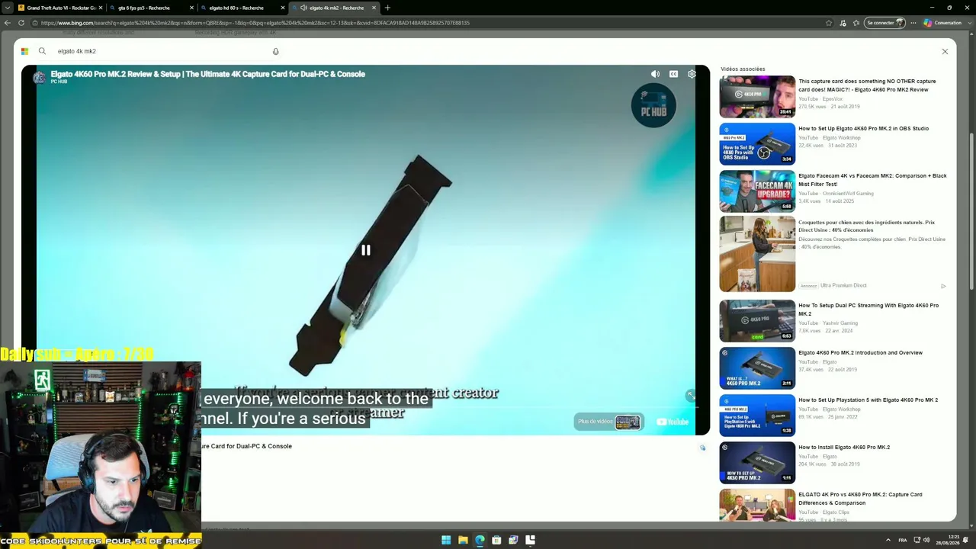Click the expand icon at video bottom right

tap(690, 395)
